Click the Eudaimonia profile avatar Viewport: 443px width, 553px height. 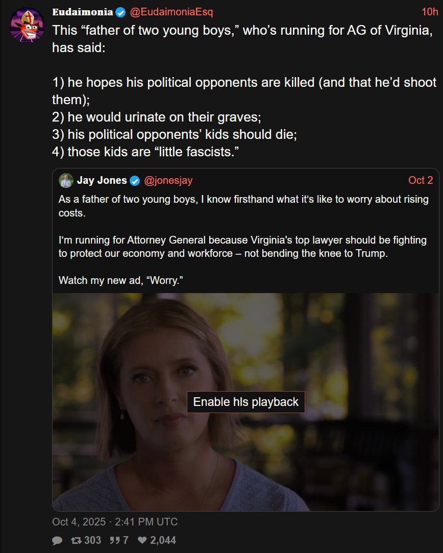(x=27, y=25)
